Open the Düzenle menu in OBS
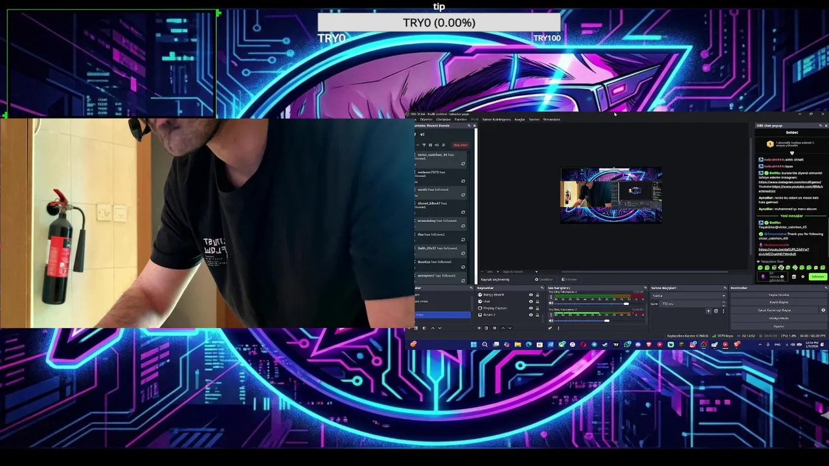 coord(426,119)
